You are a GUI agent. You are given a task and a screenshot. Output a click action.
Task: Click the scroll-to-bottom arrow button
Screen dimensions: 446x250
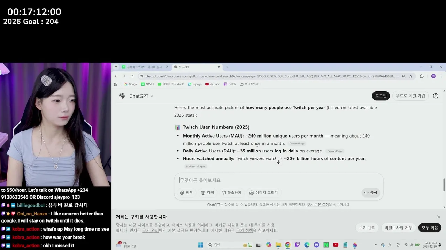pos(279,161)
